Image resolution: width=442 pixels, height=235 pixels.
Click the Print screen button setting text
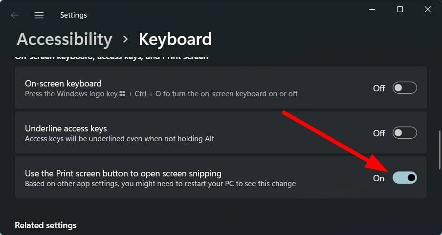click(x=123, y=173)
